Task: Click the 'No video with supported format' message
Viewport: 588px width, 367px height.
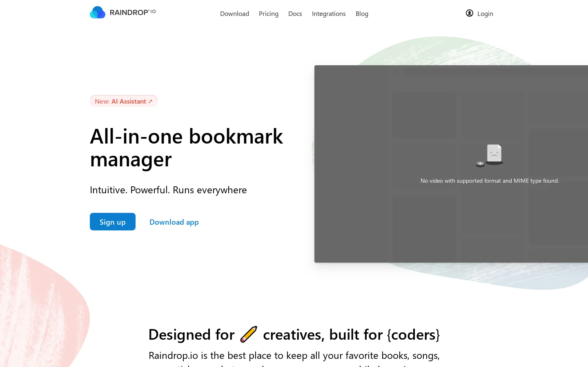Action: 490,181
